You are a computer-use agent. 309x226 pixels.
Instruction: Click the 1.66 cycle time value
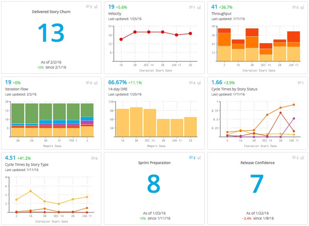217,83
